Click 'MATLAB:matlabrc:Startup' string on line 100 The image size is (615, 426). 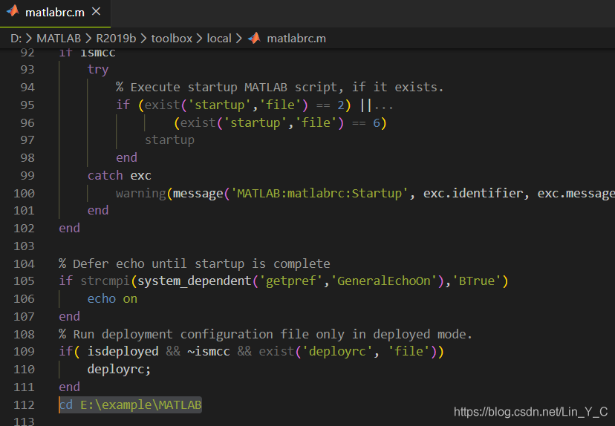pos(319,193)
